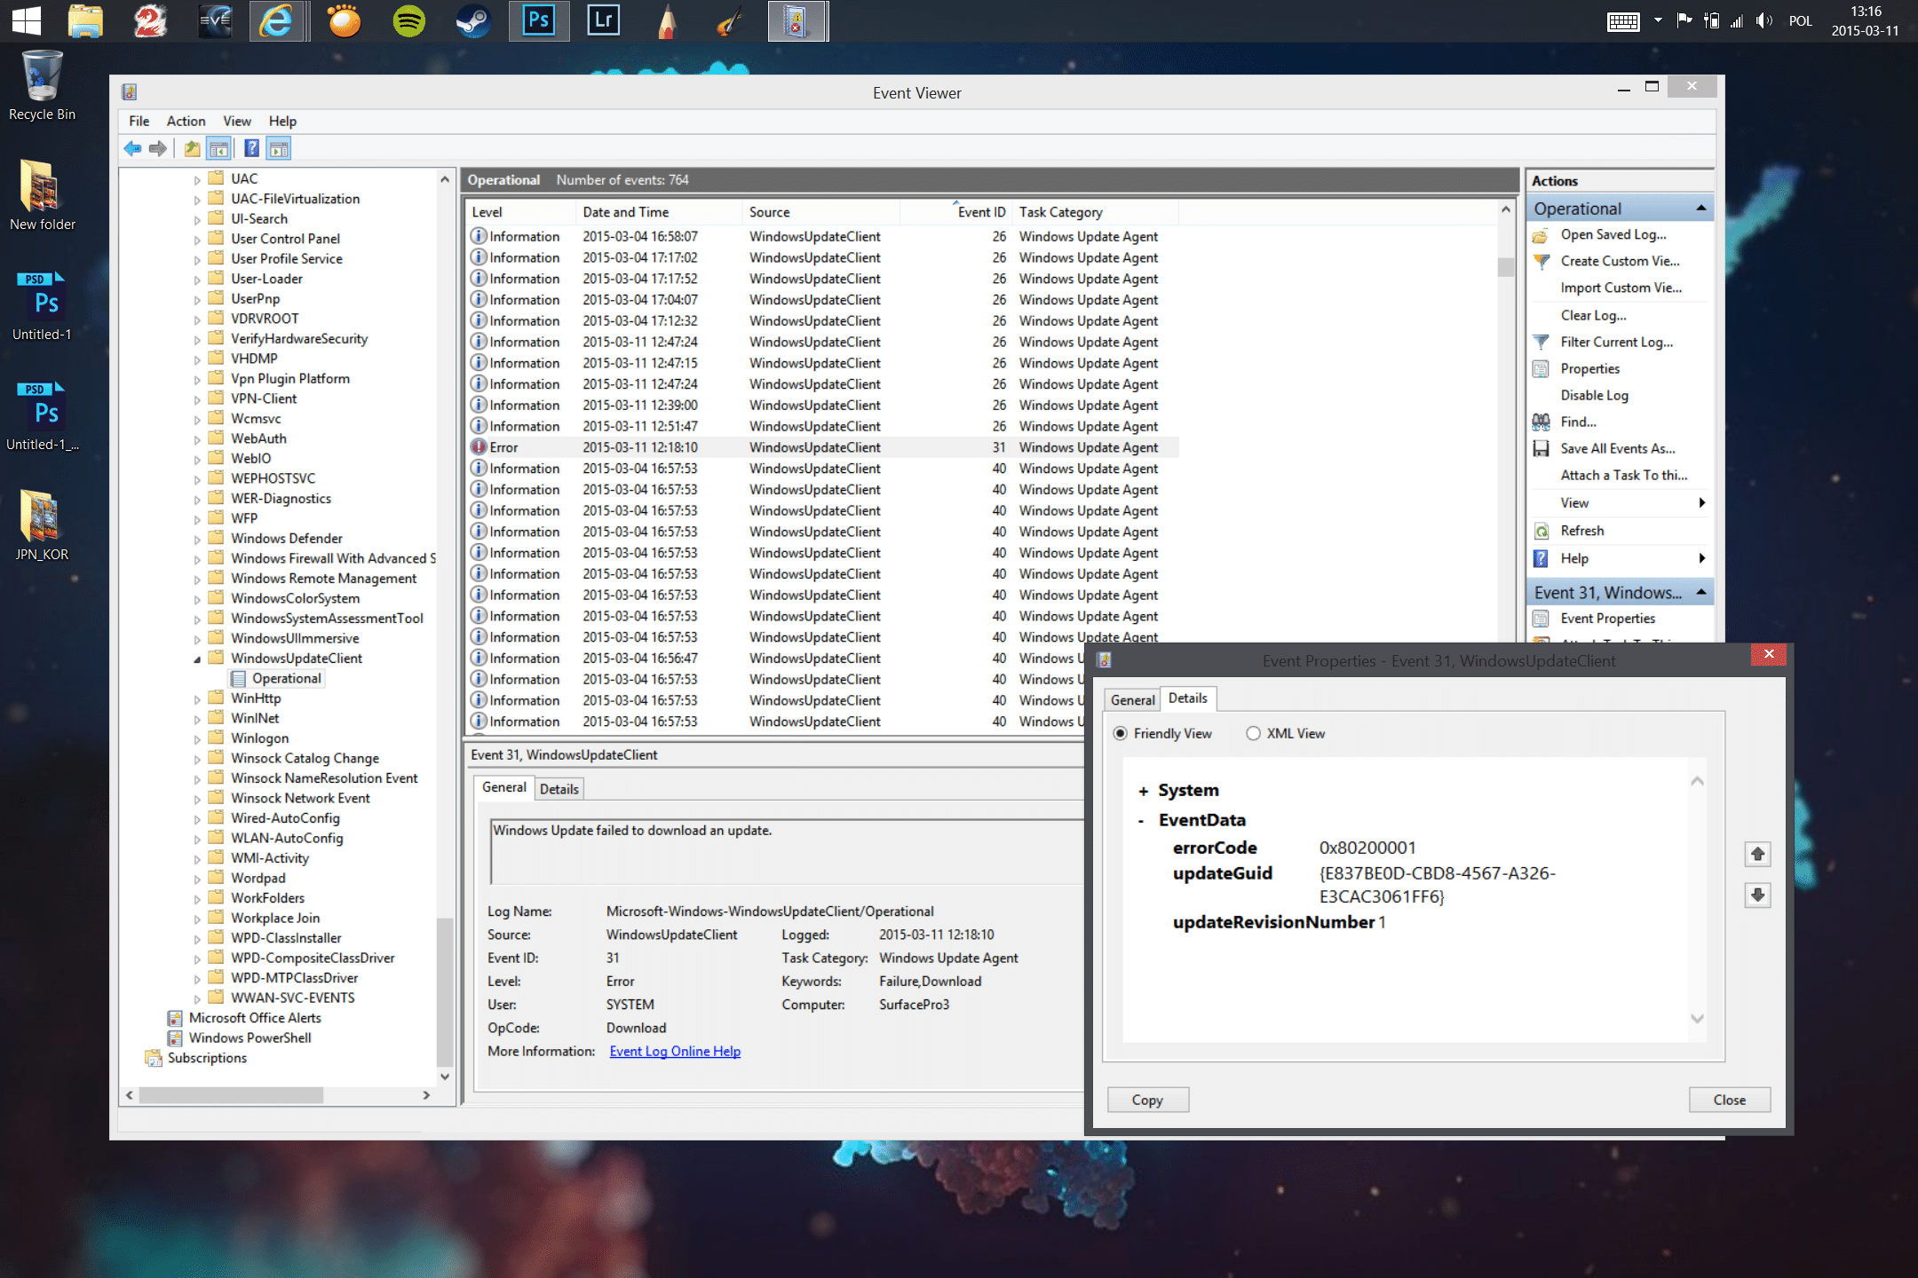Open Steam from the taskbar
The image size is (1918, 1278).
(473, 20)
